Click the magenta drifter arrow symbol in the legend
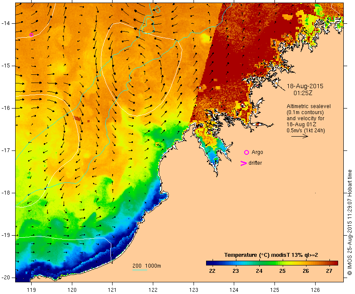Viewport: 355px width, 294px height. click(244, 163)
